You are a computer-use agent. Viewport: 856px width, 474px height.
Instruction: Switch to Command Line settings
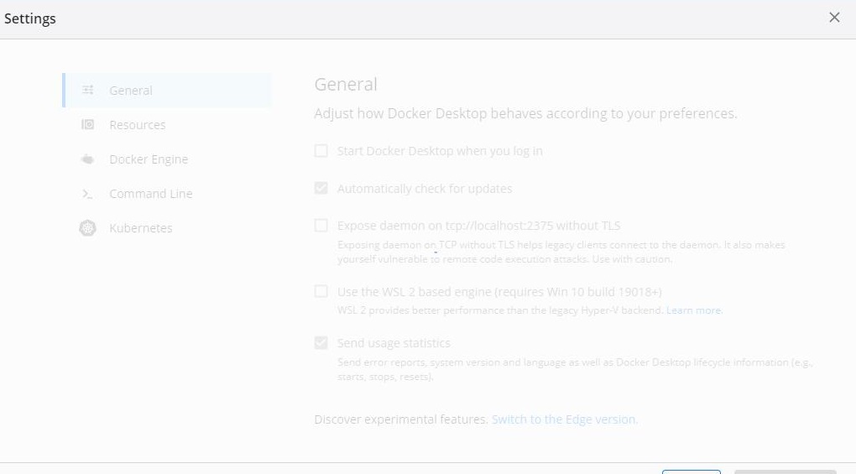pyautogui.click(x=166, y=194)
